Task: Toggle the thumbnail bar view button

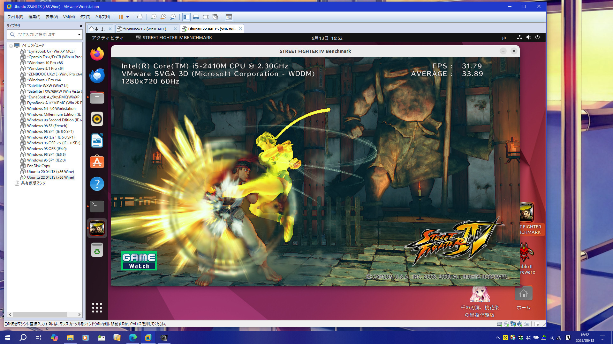Action: (x=196, y=17)
